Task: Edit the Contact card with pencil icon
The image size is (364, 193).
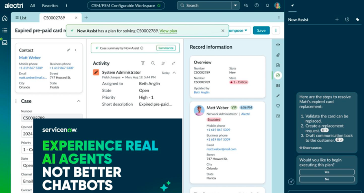Action: 68,50
